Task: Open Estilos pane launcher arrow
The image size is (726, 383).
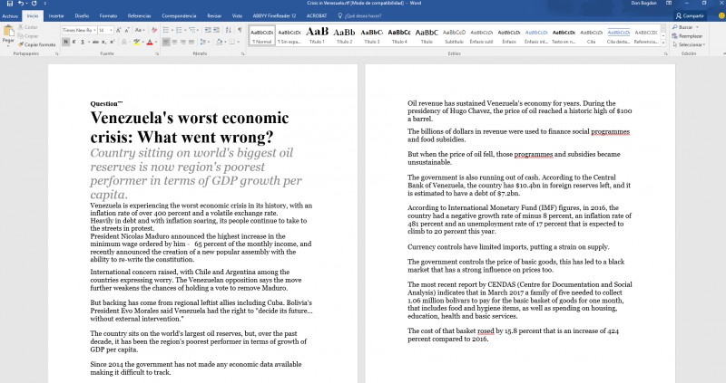Action: click(666, 54)
